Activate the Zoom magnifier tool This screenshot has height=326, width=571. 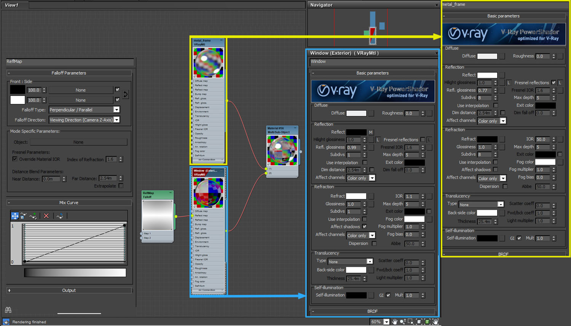pyautogui.click(x=403, y=322)
